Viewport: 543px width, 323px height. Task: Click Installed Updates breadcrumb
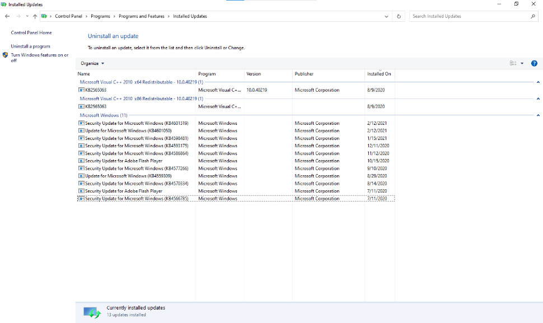pos(190,16)
